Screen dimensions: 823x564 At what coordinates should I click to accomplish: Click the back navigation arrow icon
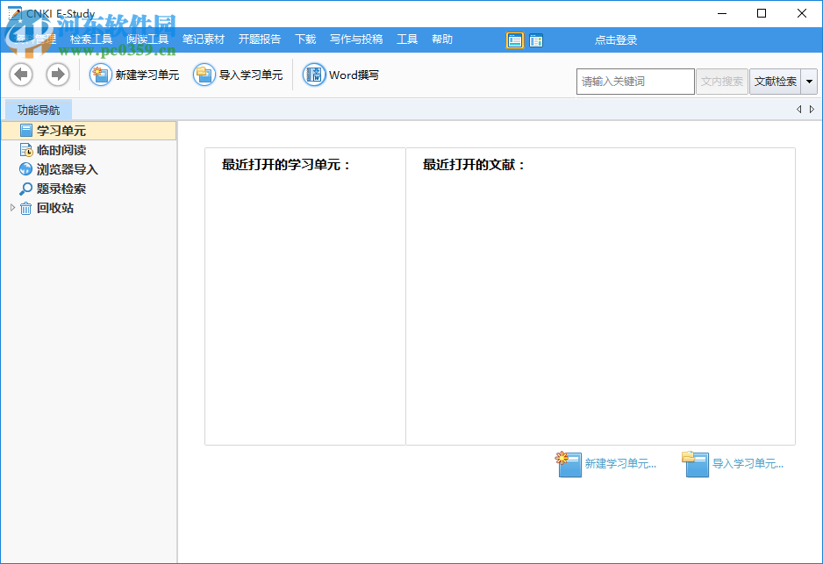tap(20, 75)
